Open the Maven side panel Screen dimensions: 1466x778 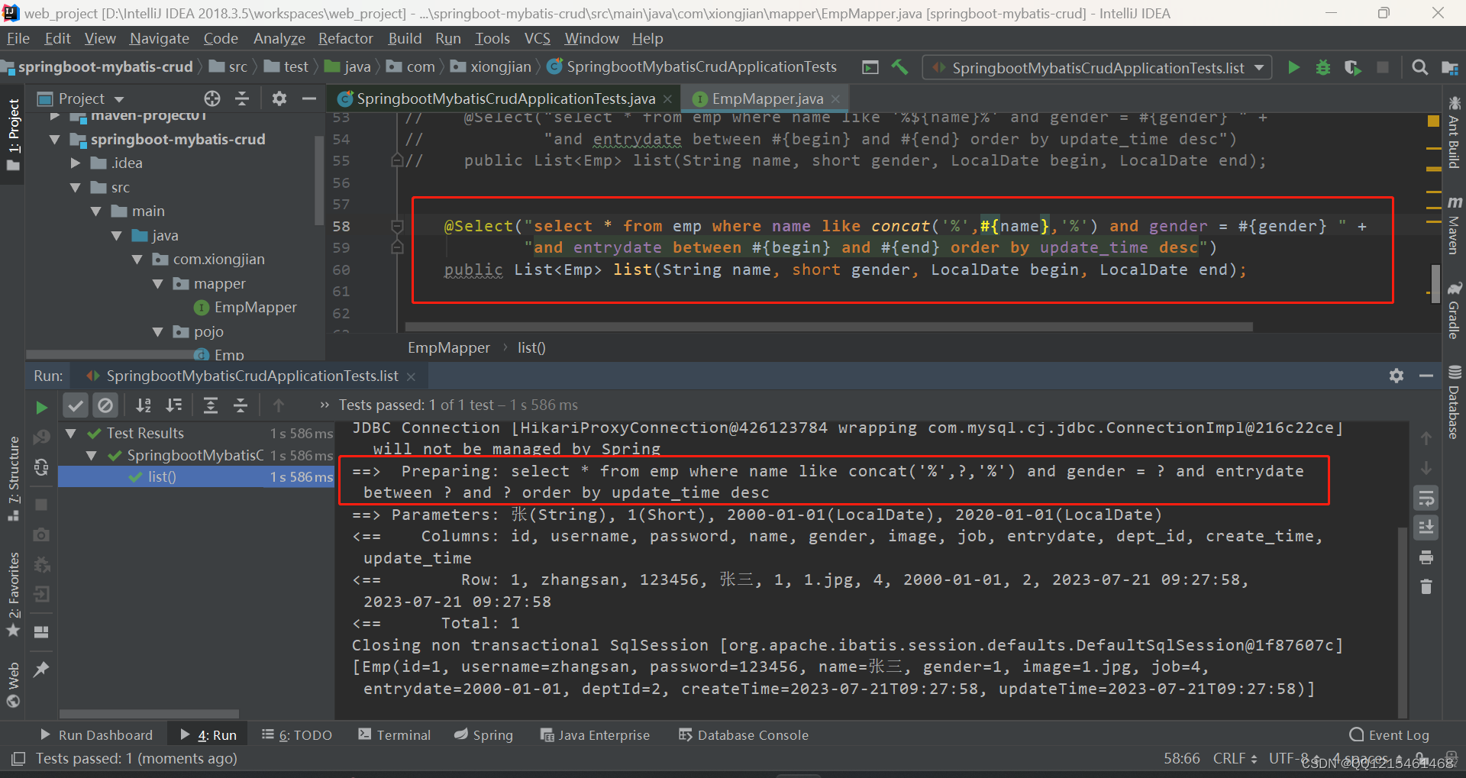tap(1455, 224)
